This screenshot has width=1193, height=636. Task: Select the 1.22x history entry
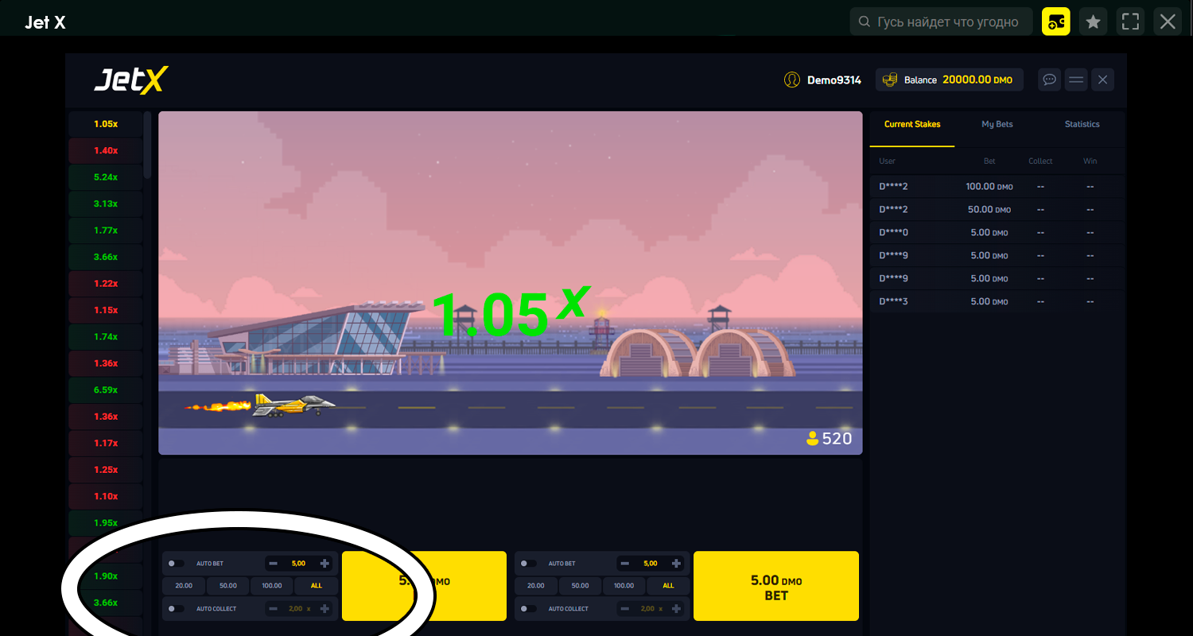(106, 284)
